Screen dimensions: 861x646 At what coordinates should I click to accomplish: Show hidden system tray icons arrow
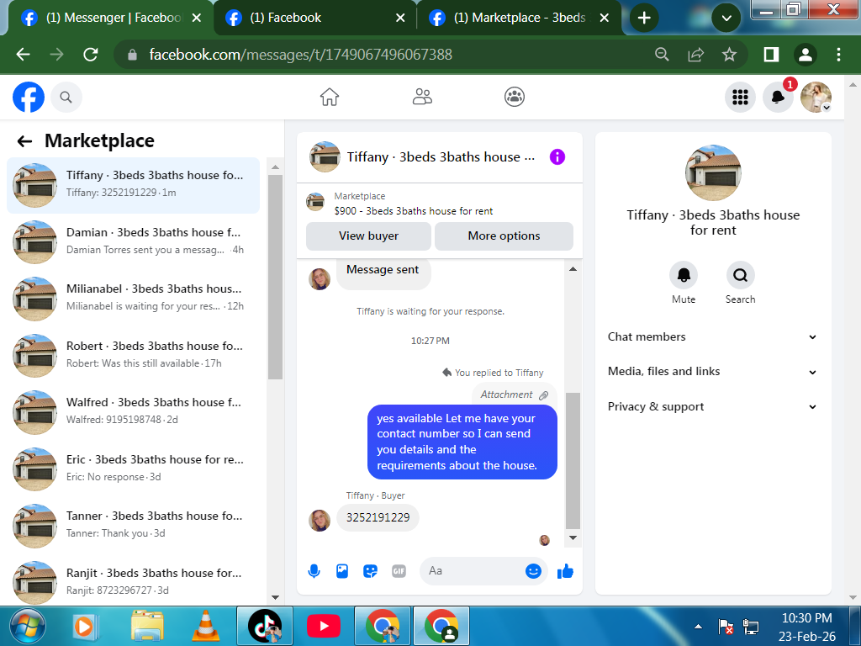[x=698, y=626]
